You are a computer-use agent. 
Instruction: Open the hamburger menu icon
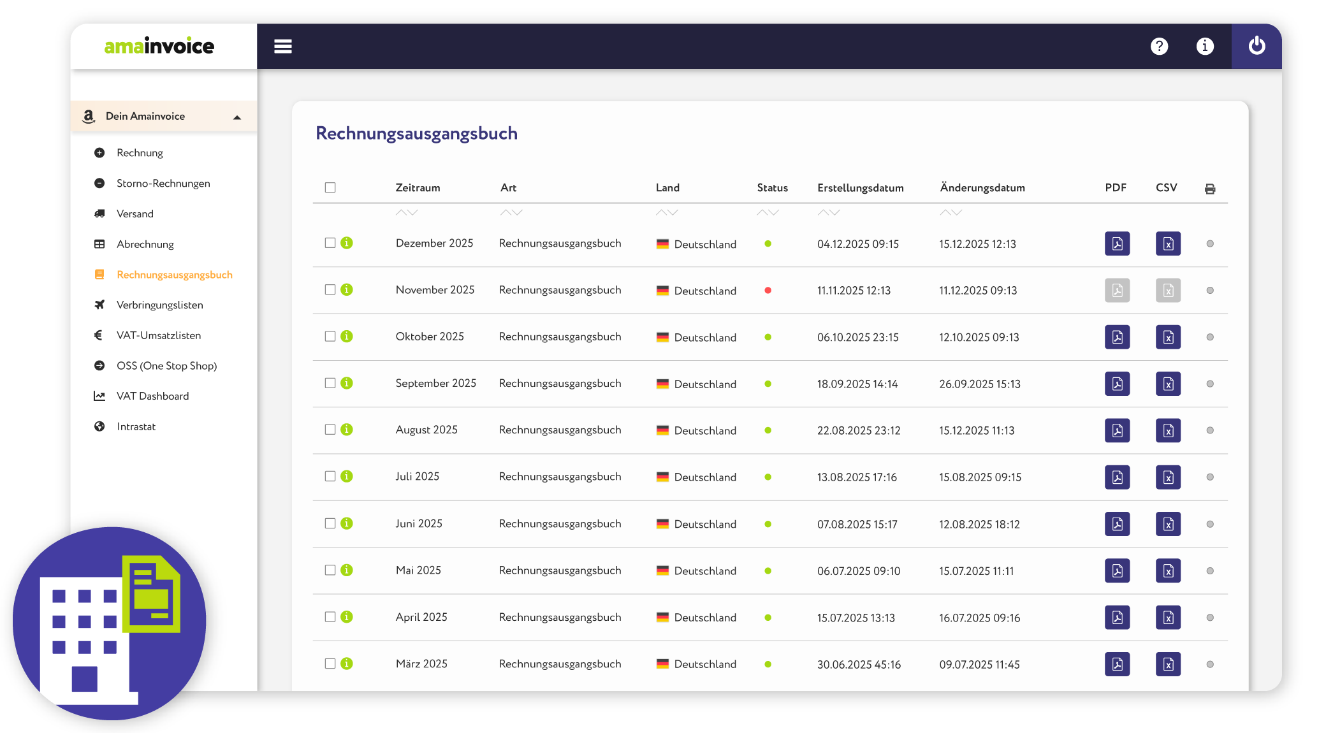point(283,47)
